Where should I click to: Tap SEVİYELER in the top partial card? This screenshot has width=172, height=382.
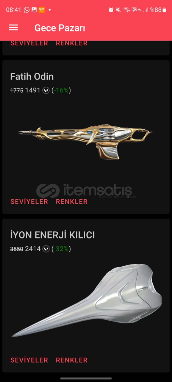[29, 44]
